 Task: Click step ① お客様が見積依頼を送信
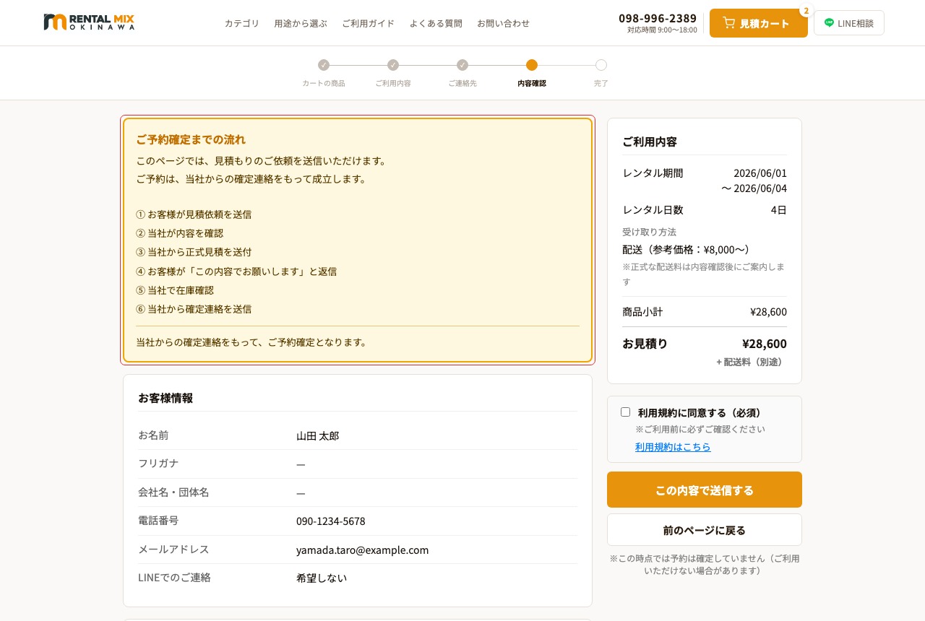coord(194,214)
